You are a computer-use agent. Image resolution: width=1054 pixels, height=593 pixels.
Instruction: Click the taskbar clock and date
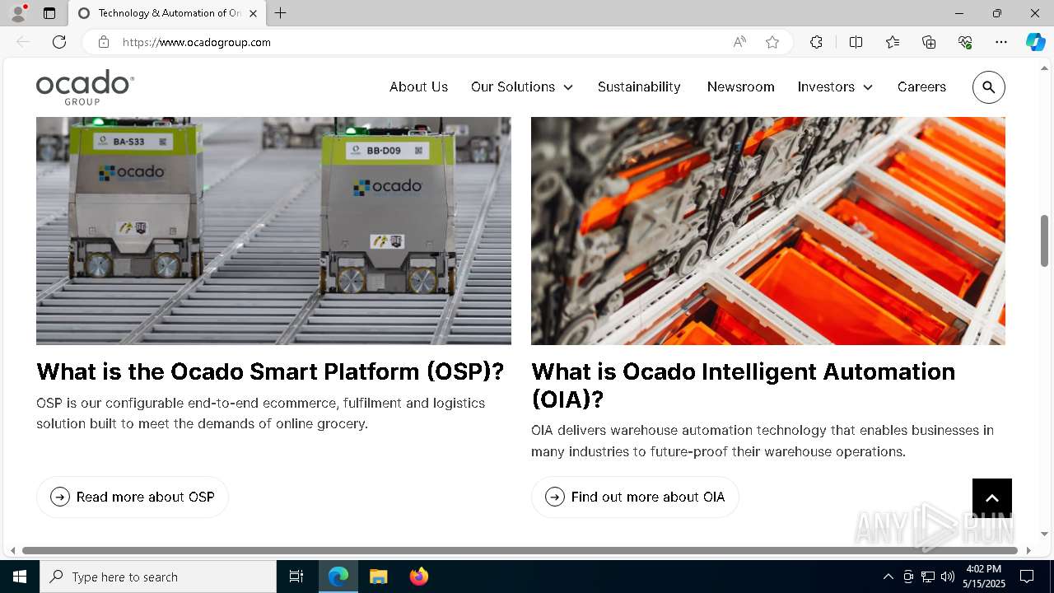[985, 577]
